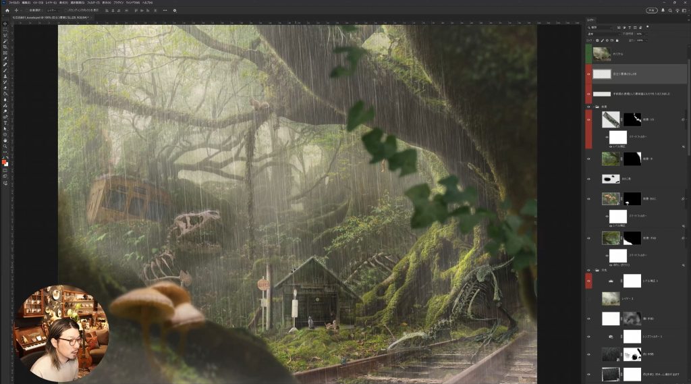Click the Share button at top right
This screenshot has height=384, width=691.
(x=651, y=11)
